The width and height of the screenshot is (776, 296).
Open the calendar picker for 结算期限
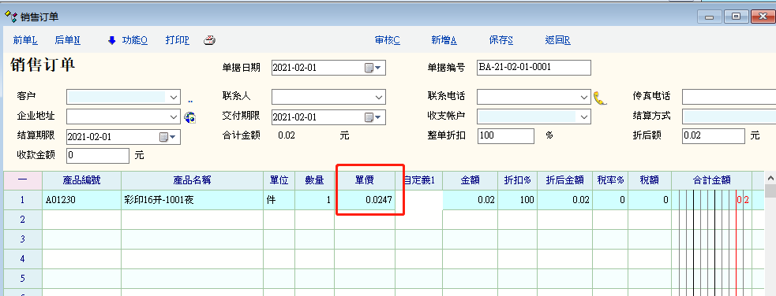168,137
